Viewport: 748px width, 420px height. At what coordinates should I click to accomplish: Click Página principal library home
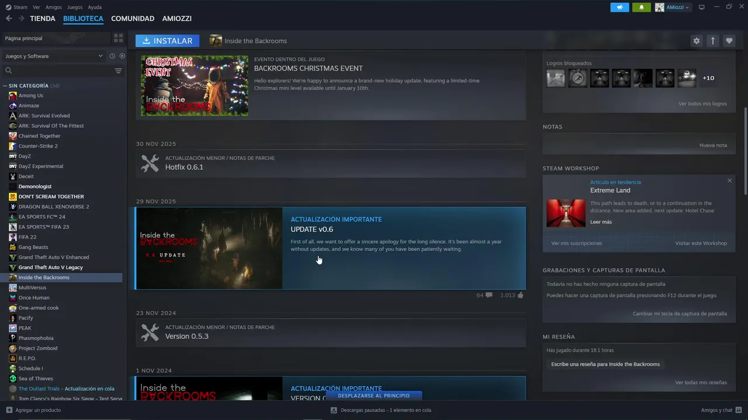click(56, 38)
